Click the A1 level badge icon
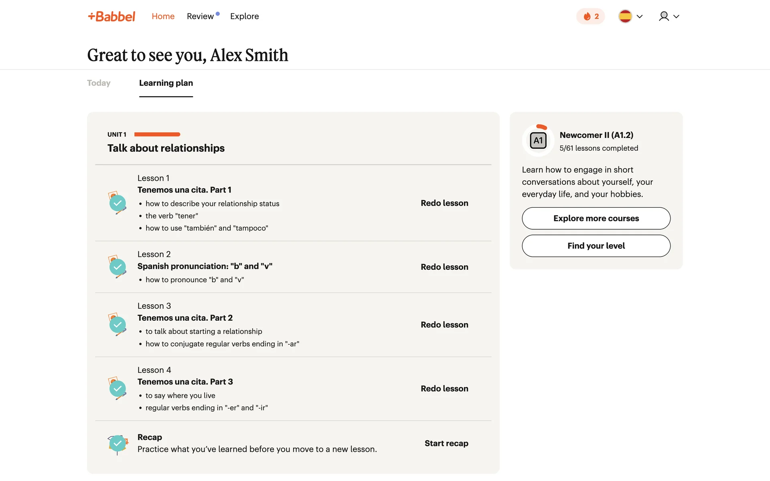Image resolution: width=770 pixels, height=481 pixels. pyautogui.click(x=538, y=141)
